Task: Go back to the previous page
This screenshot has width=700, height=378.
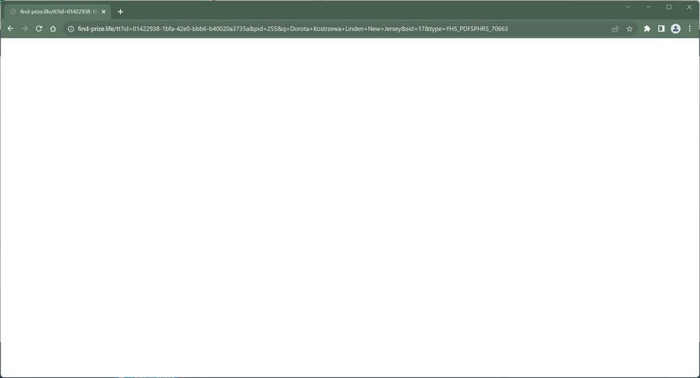Action: (10, 28)
